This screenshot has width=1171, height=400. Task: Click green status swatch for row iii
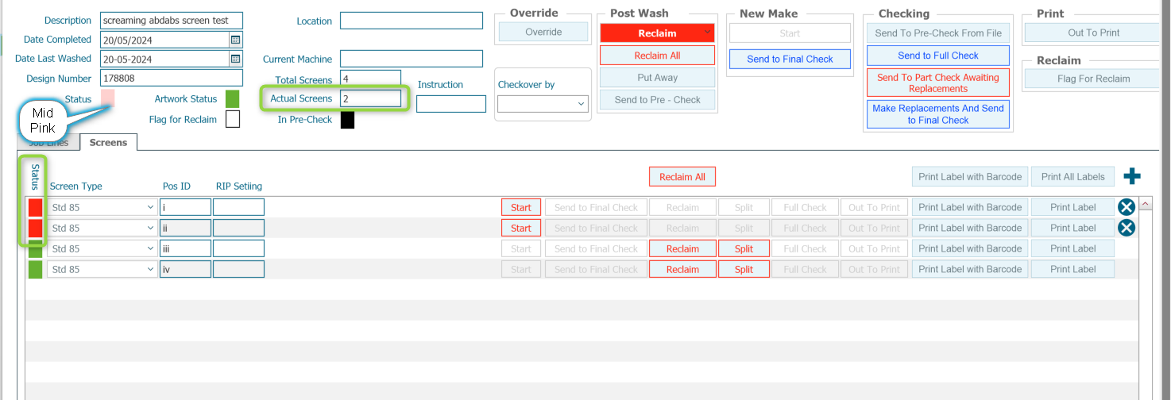point(36,248)
